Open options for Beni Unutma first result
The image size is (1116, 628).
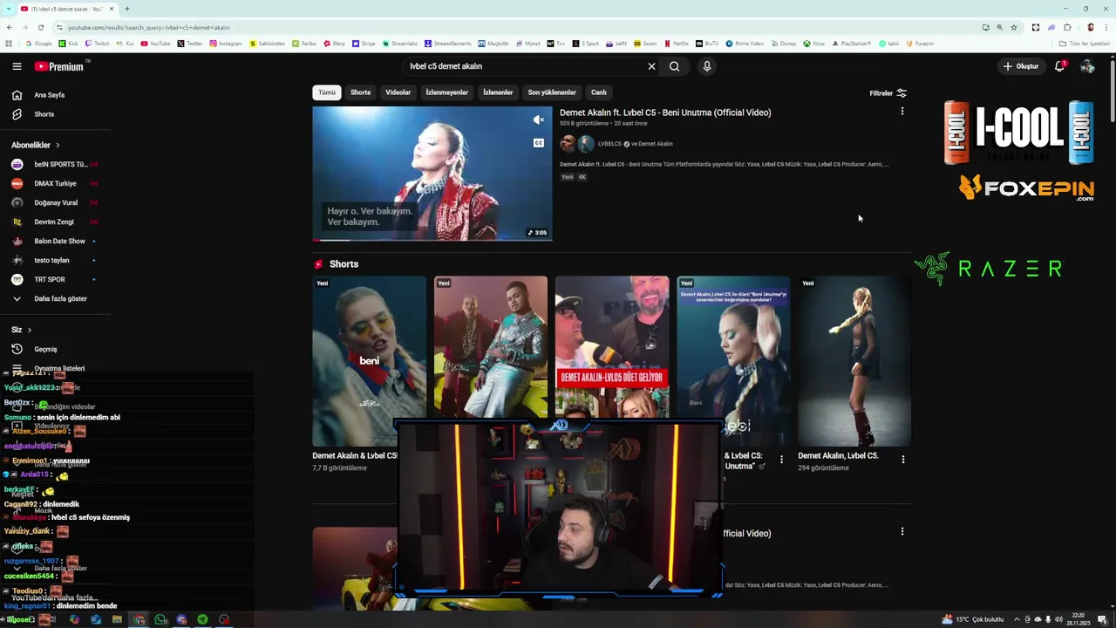(x=902, y=112)
